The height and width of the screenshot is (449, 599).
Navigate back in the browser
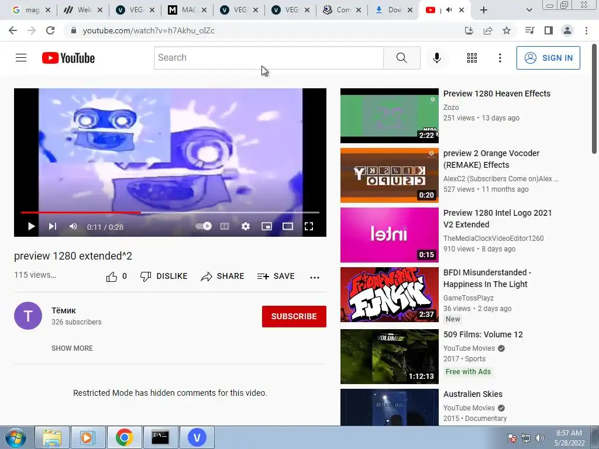pyautogui.click(x=13, y=30)
